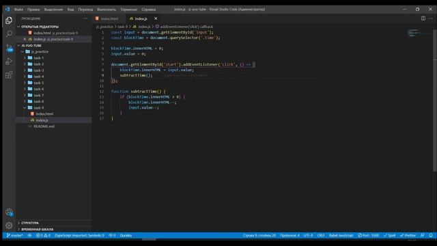Change indentation via Пробелов: 4
Viewport: 437px width, 246px height.
pyautogui.click(x=290, y=235)
